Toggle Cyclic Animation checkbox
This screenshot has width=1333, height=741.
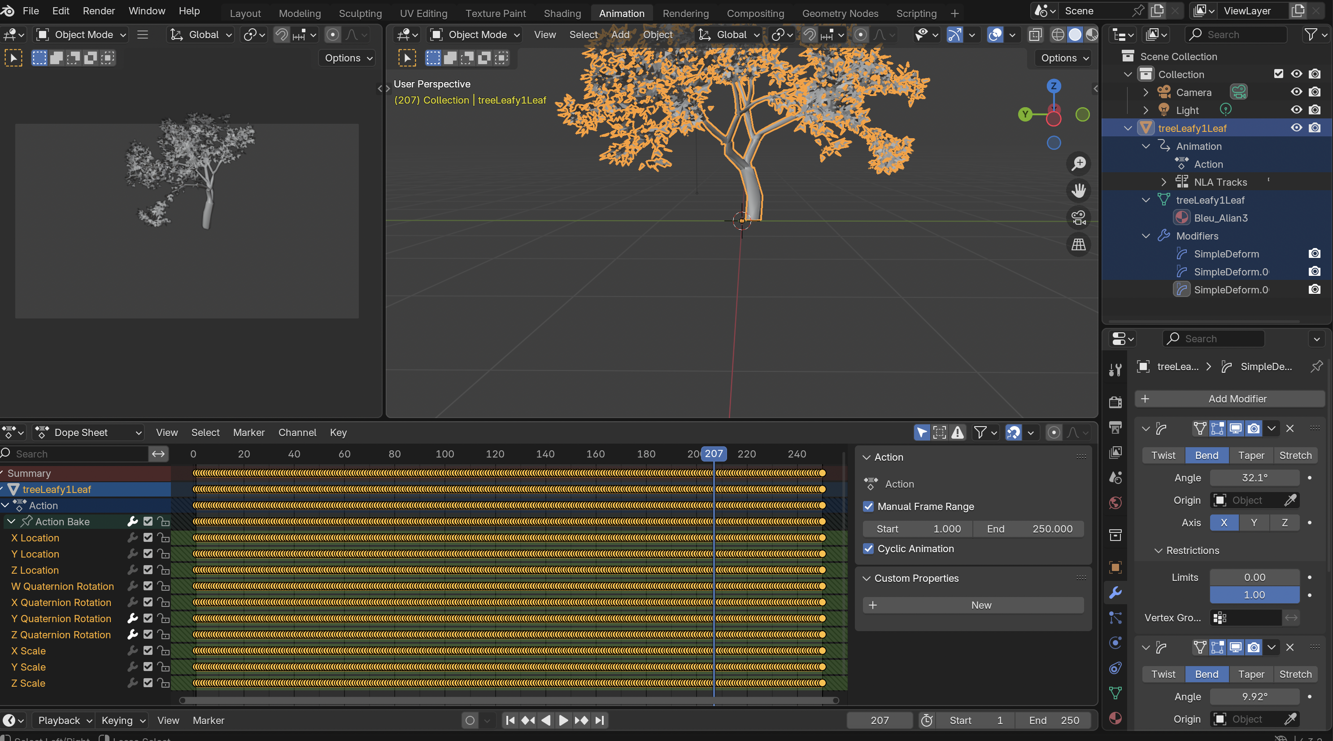pyautogui.click(x=868, y=549)
